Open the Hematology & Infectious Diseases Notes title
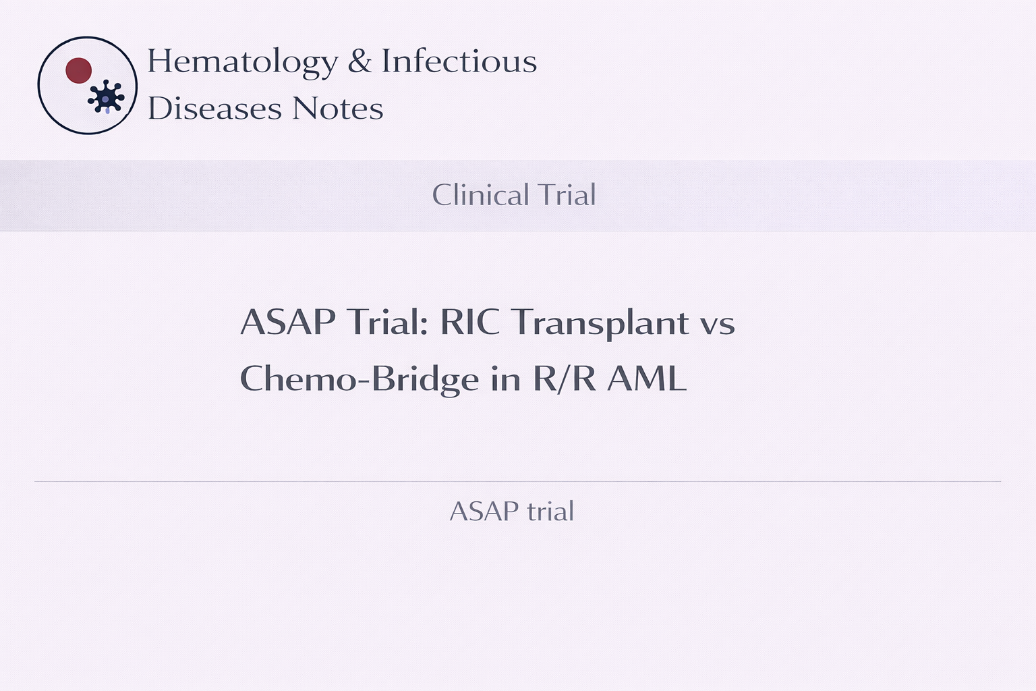The image size is (1036, 691). [x=341, y=84]
